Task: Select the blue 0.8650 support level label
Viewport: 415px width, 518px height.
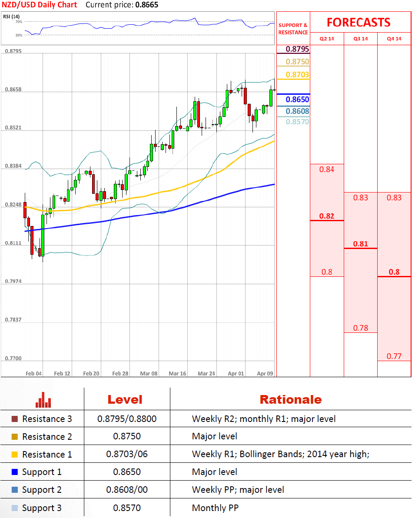Action: (297, 100)
